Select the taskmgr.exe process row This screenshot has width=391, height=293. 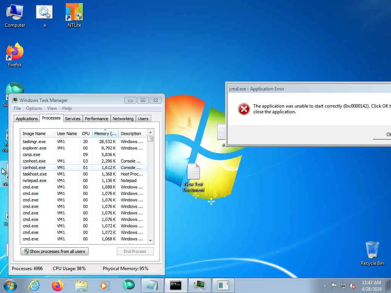(x=84, y=142)
